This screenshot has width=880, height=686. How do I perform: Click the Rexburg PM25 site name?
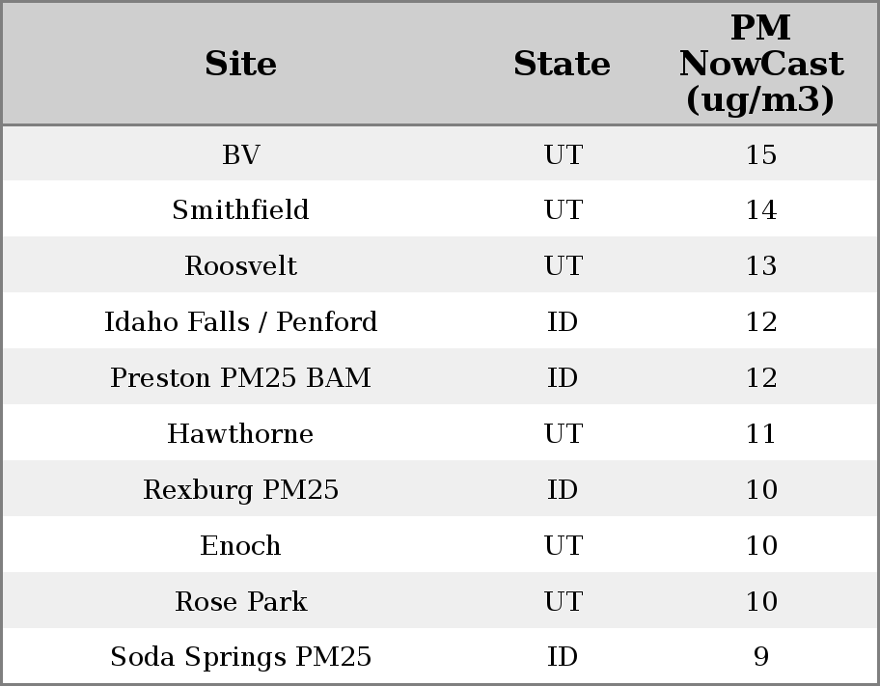point(240,490)
